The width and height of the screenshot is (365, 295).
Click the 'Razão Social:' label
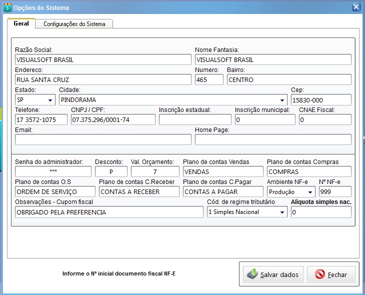pyautogui.click(x=34, y=50)
